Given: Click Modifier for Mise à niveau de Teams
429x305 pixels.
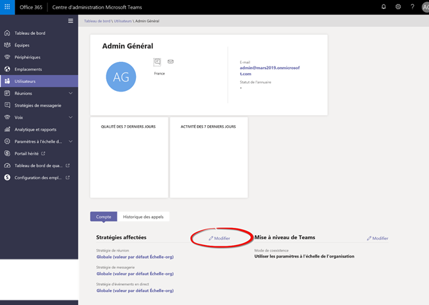Looking at the screenshot, I should point(378,238).
